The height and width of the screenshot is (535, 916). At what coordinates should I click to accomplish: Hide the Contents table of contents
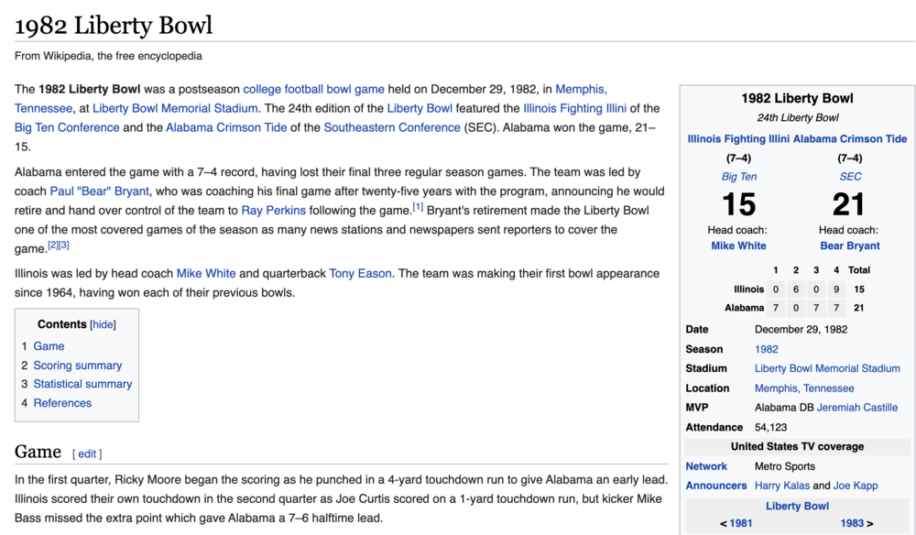tap(103, 324)
